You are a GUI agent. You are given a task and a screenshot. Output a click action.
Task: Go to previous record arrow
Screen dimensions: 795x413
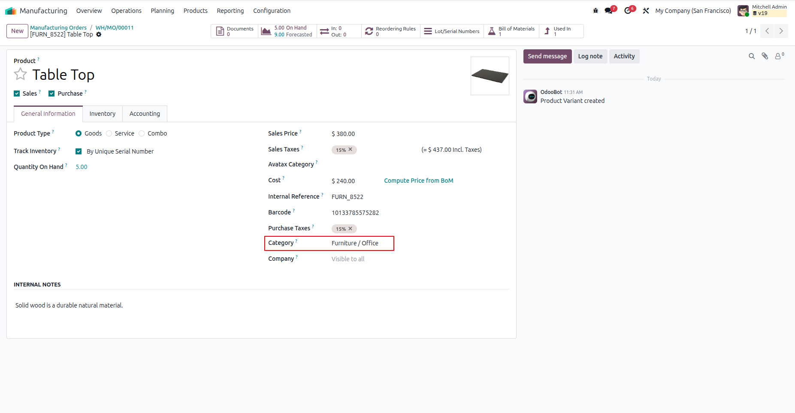click(x=767, y=31)
